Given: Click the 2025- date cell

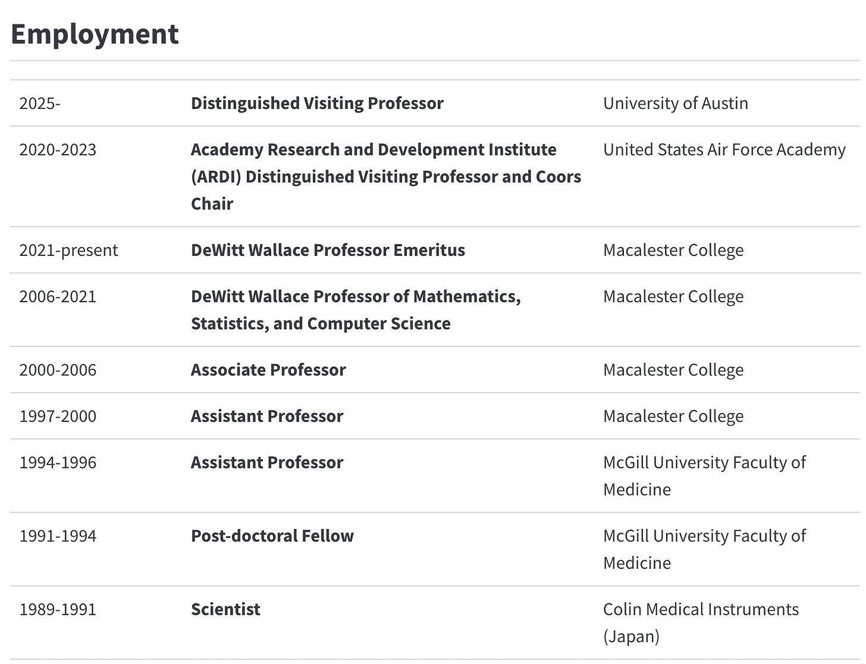Looking at the screenshot, I should (40, 104).
